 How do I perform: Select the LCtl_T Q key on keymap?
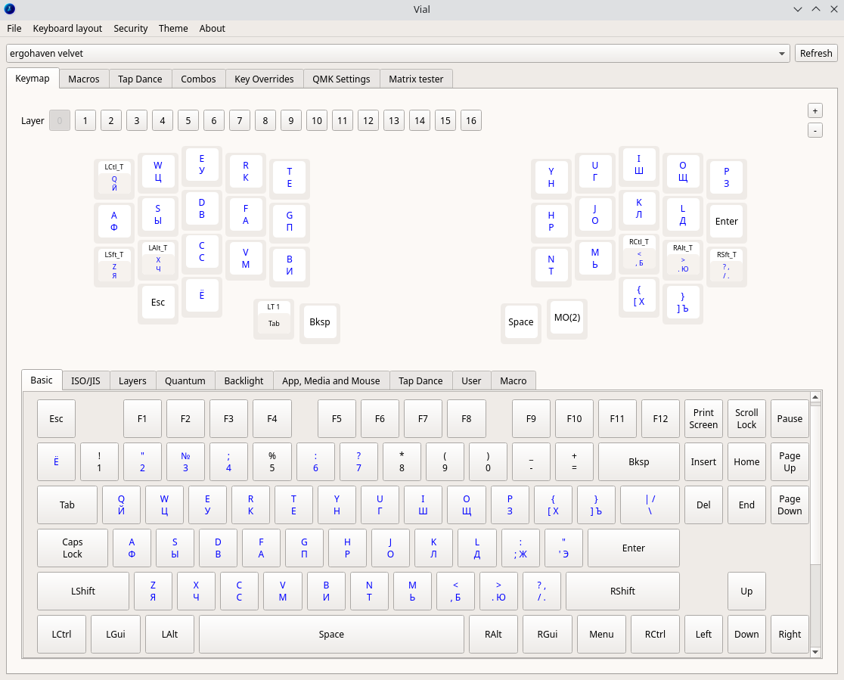(114, 179)
